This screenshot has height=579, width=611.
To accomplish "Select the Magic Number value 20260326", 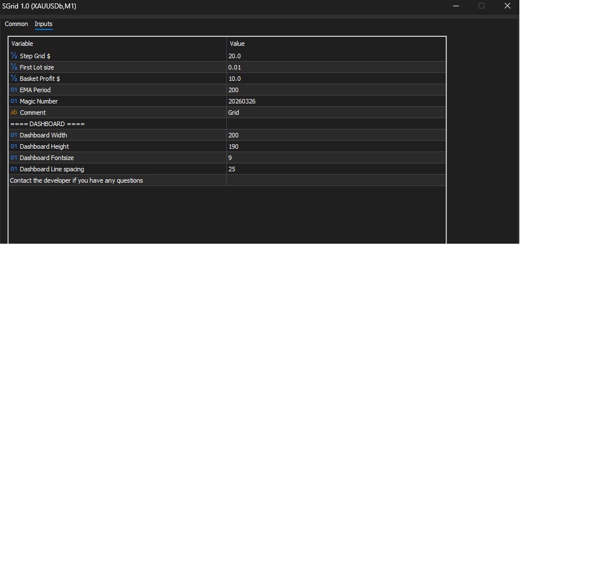I will coord(336,101).
